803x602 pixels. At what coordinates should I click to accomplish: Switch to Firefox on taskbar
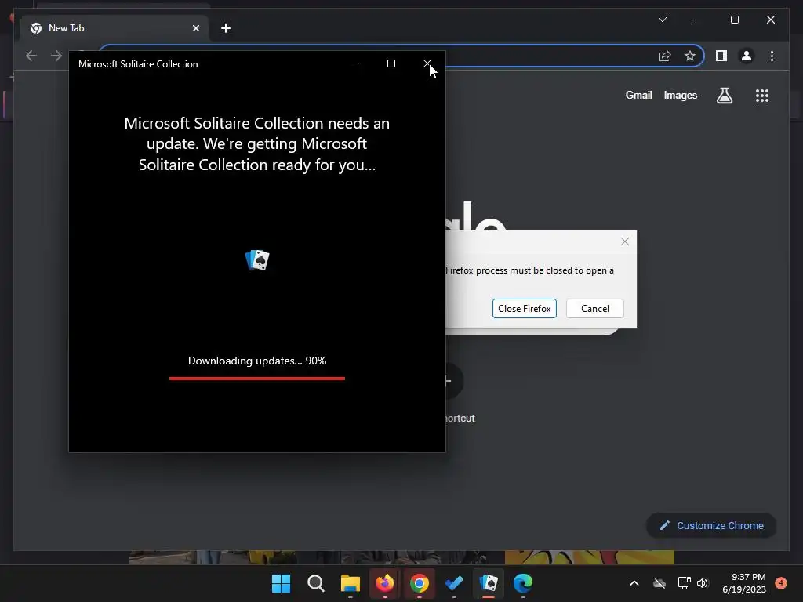384,583
